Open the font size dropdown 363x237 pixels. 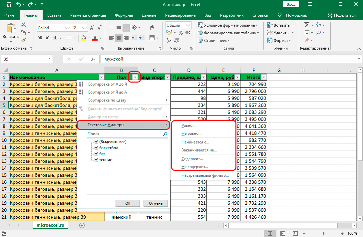84,28
